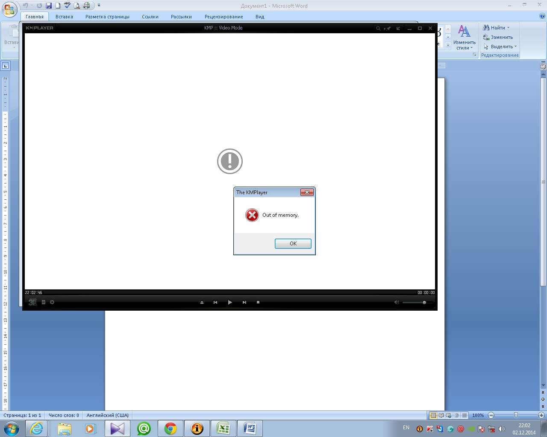Create new document from quick access toolbar
Viewport: 547px width, 437px height.
tap(58, 6)
